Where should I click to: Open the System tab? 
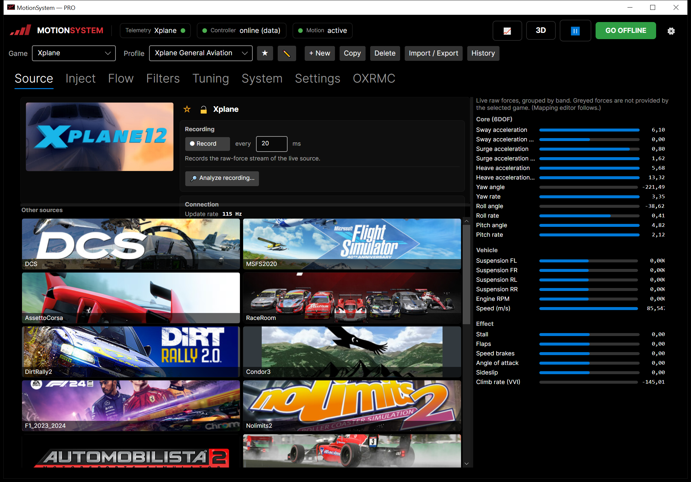click(x=262, y=79)
